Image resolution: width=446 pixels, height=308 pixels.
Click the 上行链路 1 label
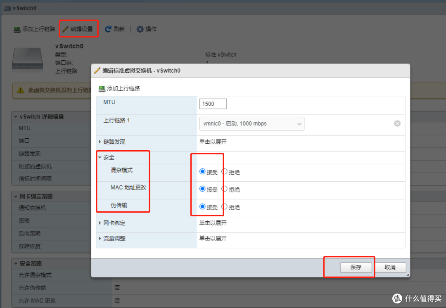pyautogui.click(x=116, y=120)
